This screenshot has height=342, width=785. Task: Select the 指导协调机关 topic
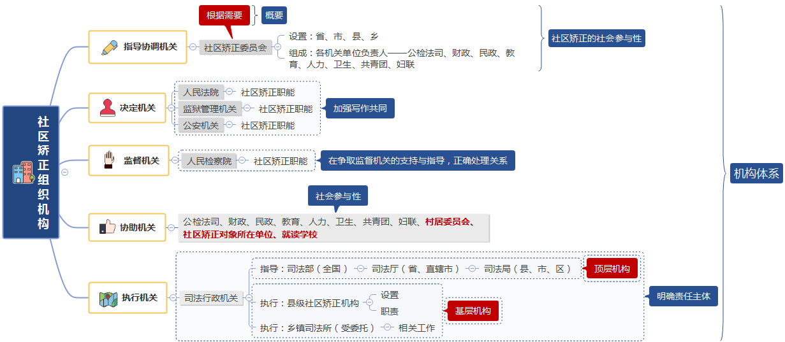138,46
